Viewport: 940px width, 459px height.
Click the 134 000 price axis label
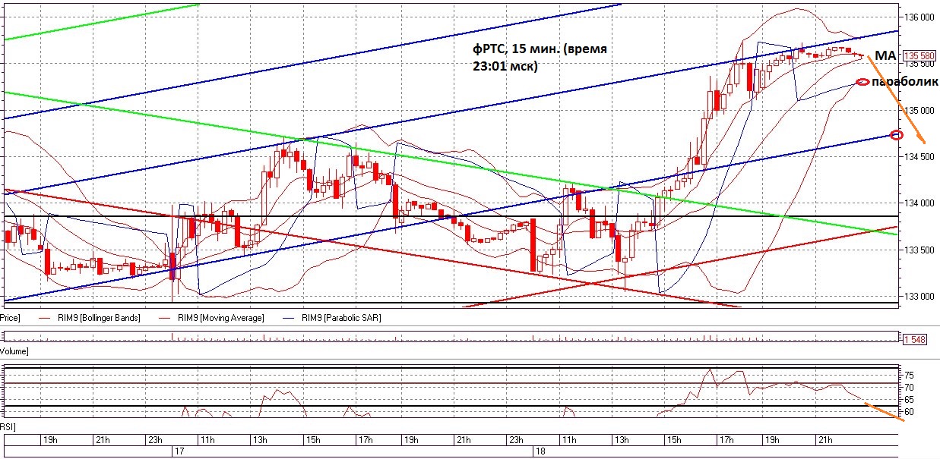click(x=919, y=203)
